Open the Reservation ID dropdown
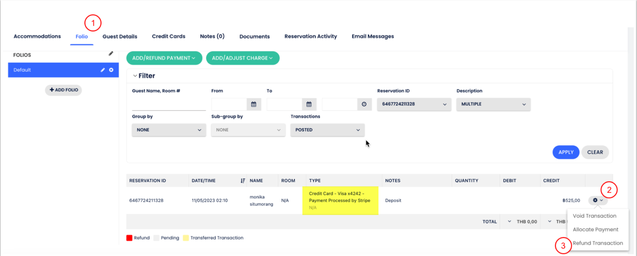This screenshot has height=256, width=637. [414, 104]
